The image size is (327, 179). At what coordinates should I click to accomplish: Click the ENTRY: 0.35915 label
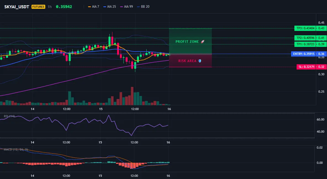[304, 54]
